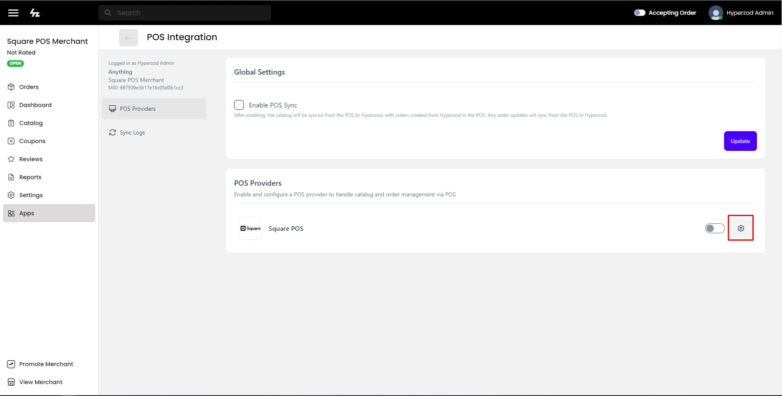Viewport: 782px width, 396px height.
Task: Click the Orders box icon
Action: tap(11, 87)
